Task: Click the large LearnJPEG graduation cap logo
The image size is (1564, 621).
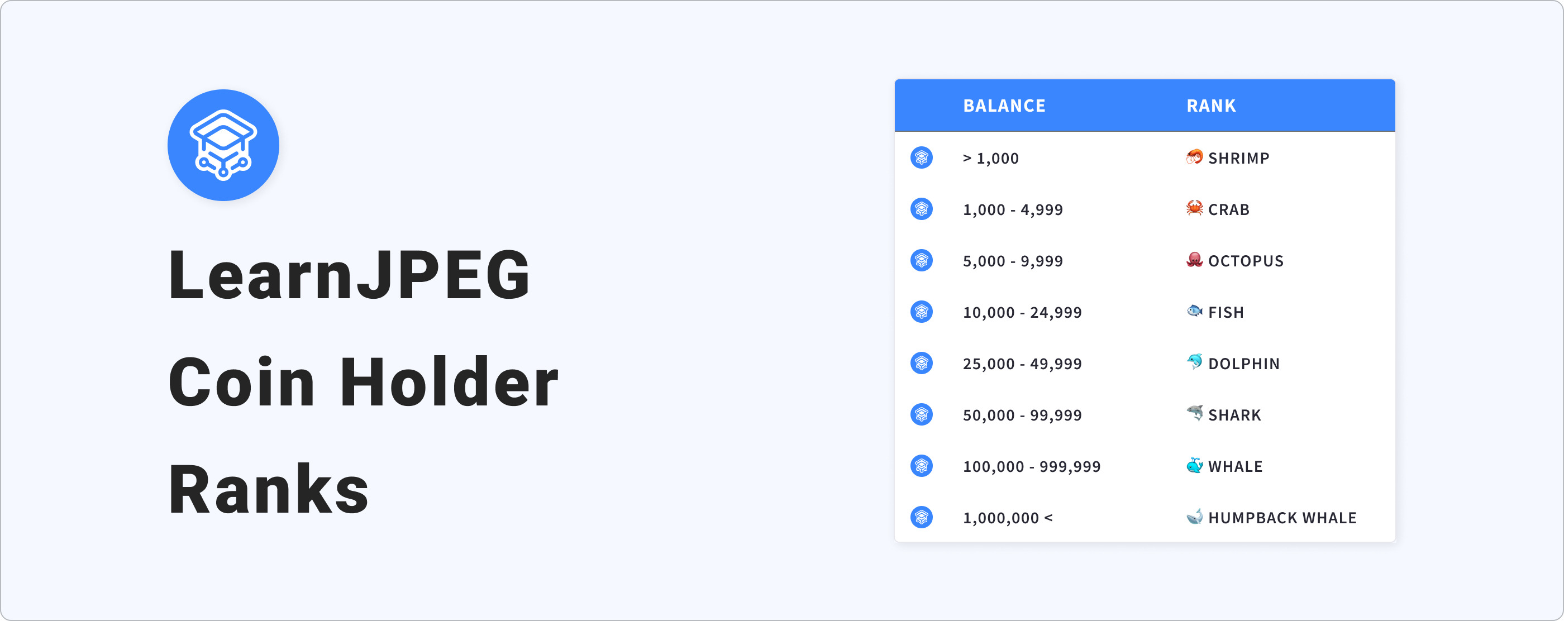Action: [223, 145]
